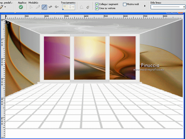Select the Freehand drawing mode icon
This screenshot has height=139, width=186.
point(57,7)
